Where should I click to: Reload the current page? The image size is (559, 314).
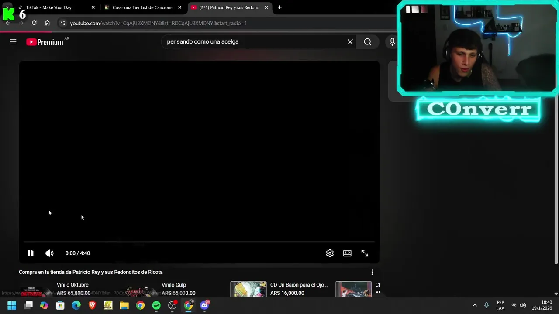click(34, 23)
